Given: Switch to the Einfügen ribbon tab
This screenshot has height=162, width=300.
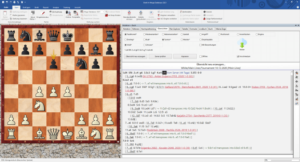Looking at the screenshot, I should pyautogui.click(x=26, y=8).
